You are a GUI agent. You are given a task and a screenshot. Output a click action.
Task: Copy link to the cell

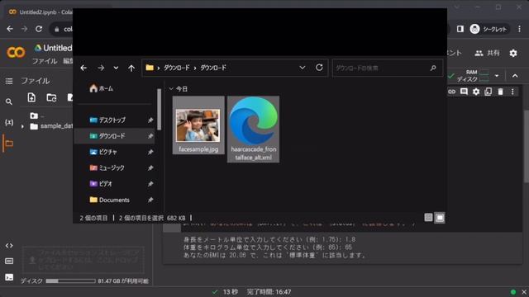pyautogui.click(x=452, y=92)
